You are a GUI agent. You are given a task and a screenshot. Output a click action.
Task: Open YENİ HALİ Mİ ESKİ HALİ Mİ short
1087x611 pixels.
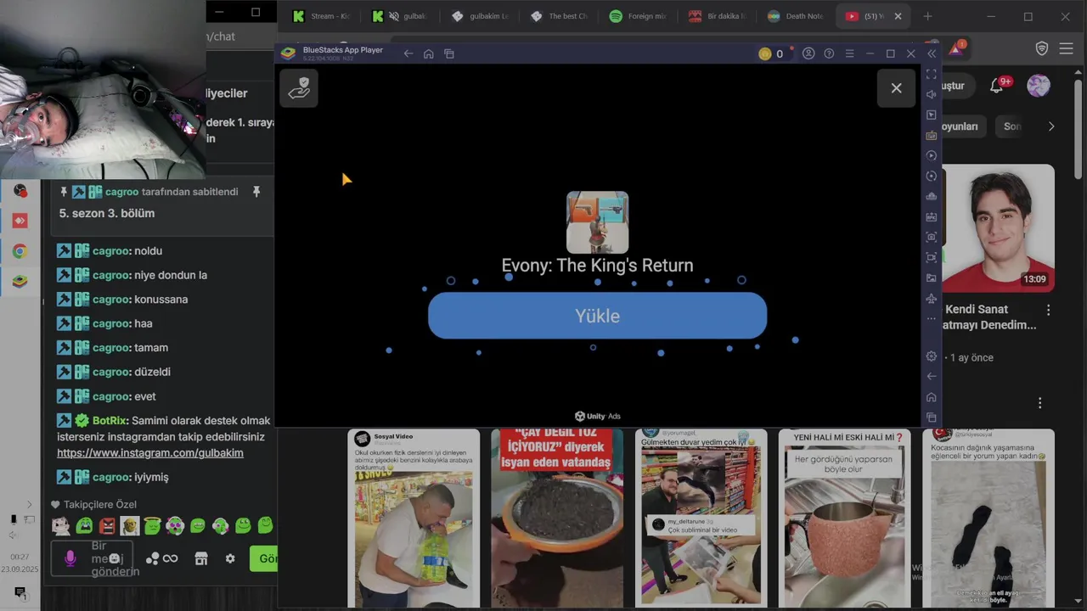844,518
